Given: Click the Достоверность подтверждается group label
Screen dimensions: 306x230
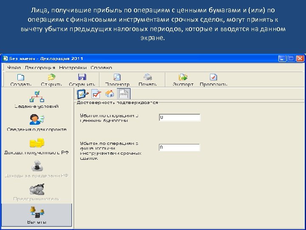Looking at the screenshot, I should (117, 103).
